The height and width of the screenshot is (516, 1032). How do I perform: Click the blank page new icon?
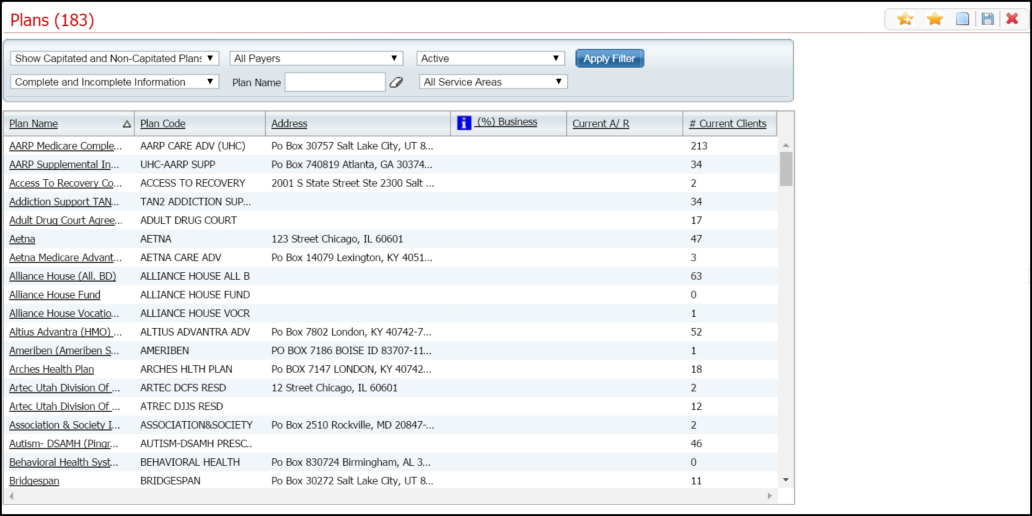point(962,19)
